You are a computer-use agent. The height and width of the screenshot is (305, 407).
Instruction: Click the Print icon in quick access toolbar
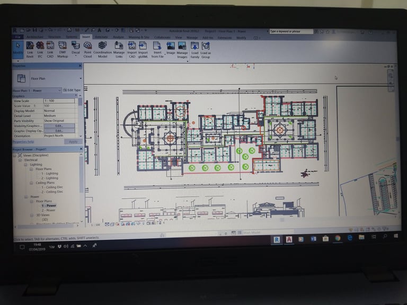pos(69,30)
